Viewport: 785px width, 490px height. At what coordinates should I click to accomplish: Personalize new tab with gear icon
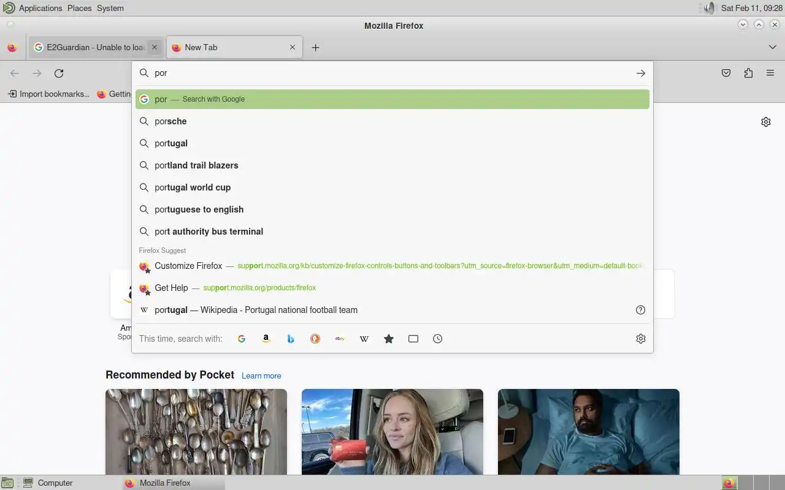point(766,122)
